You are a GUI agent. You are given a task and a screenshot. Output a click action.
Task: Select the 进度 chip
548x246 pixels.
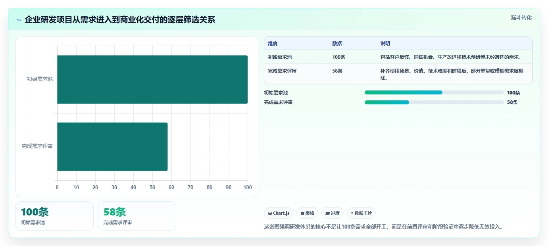coord(333,213)
